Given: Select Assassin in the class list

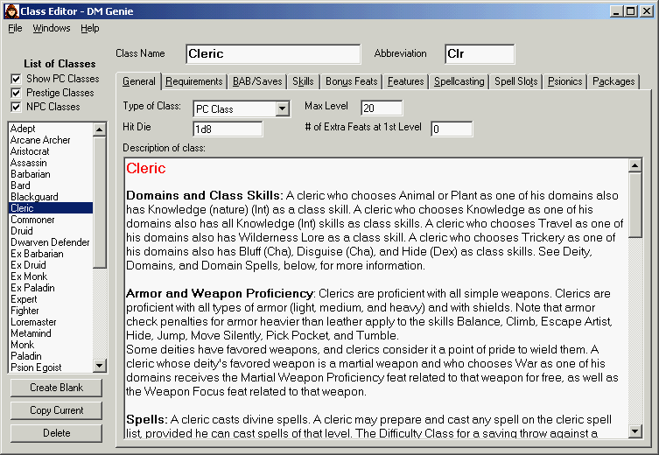Looking at the screenshot, I should [51, 163].
